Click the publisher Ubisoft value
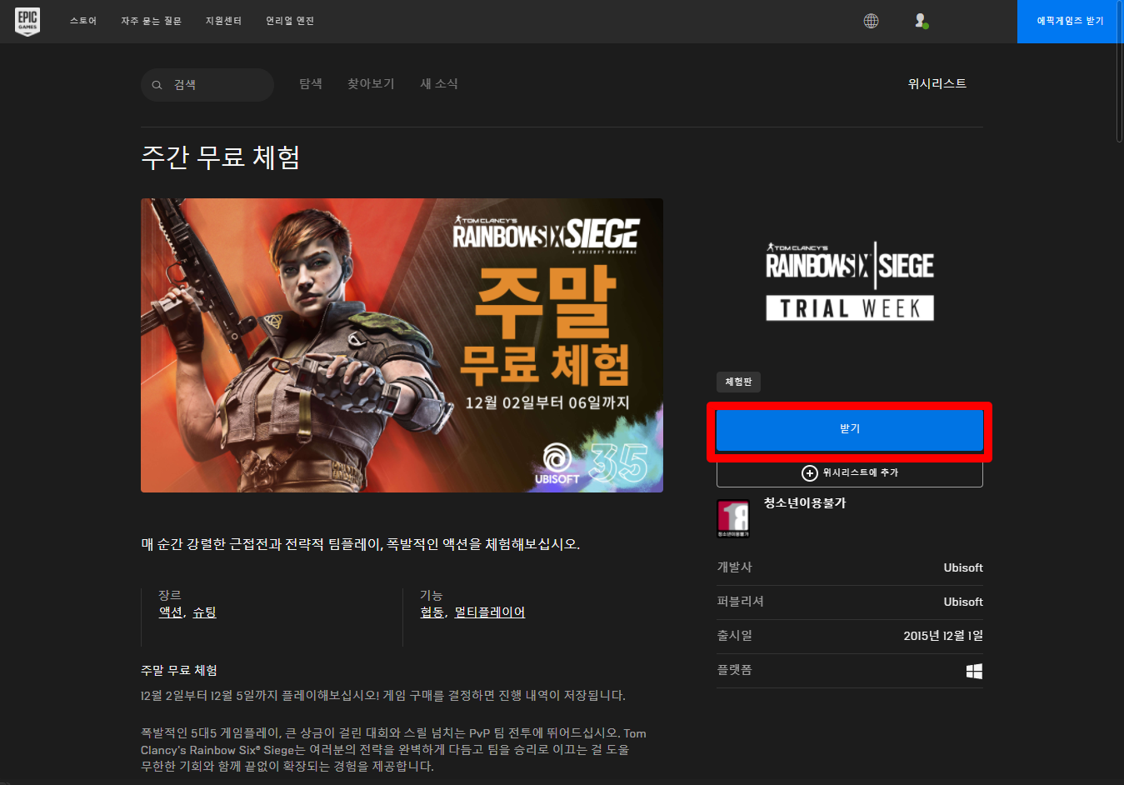Screen dimensions: 1124x785 pos(963,602)
